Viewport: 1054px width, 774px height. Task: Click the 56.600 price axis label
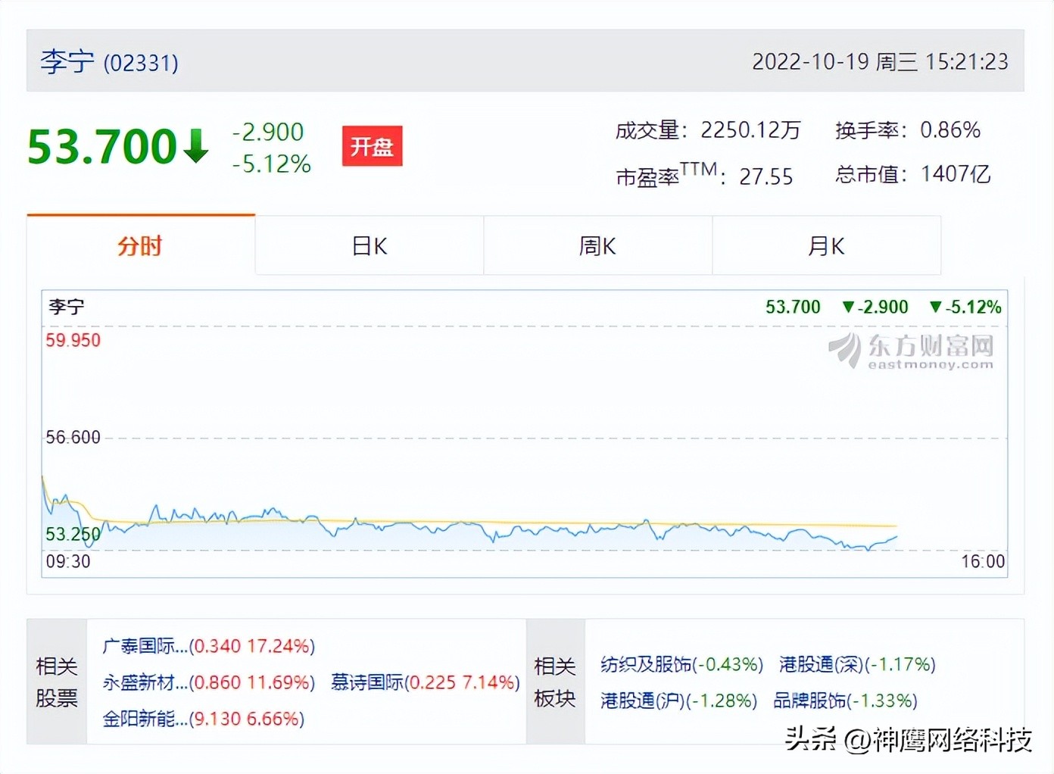coord(73,437)
